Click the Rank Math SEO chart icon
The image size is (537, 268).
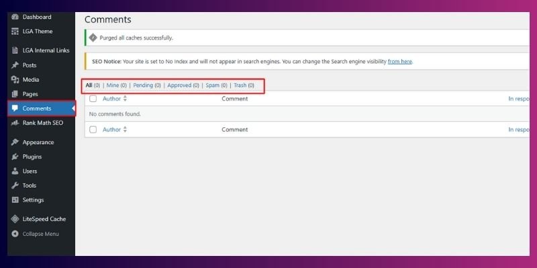coord(15,123)
